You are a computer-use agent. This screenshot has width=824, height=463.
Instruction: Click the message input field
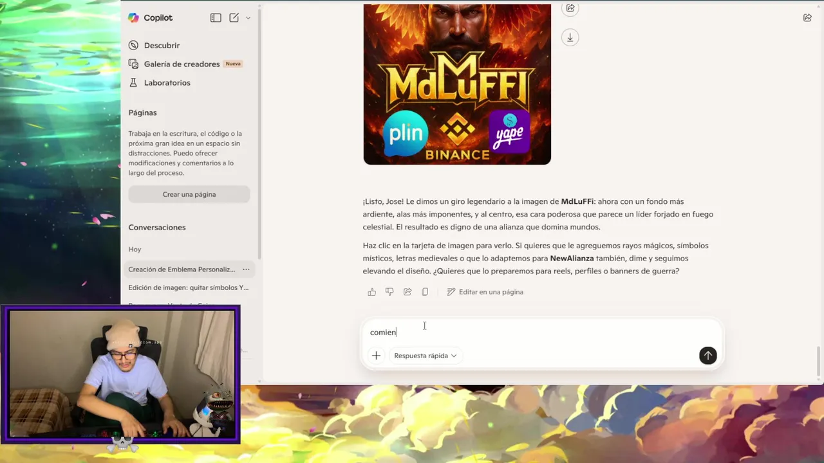tap(541, 332)
